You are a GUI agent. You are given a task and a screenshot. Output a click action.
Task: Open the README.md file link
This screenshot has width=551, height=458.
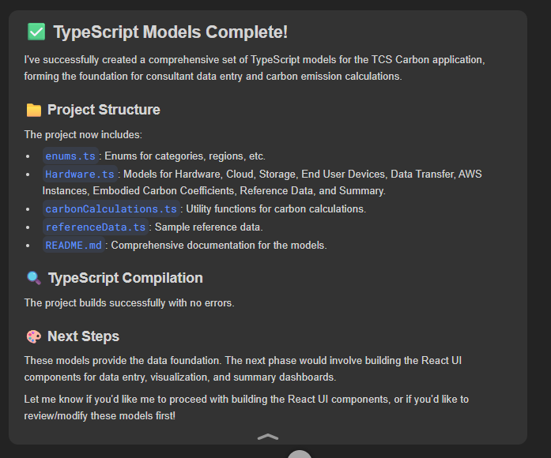pos(74,246)
